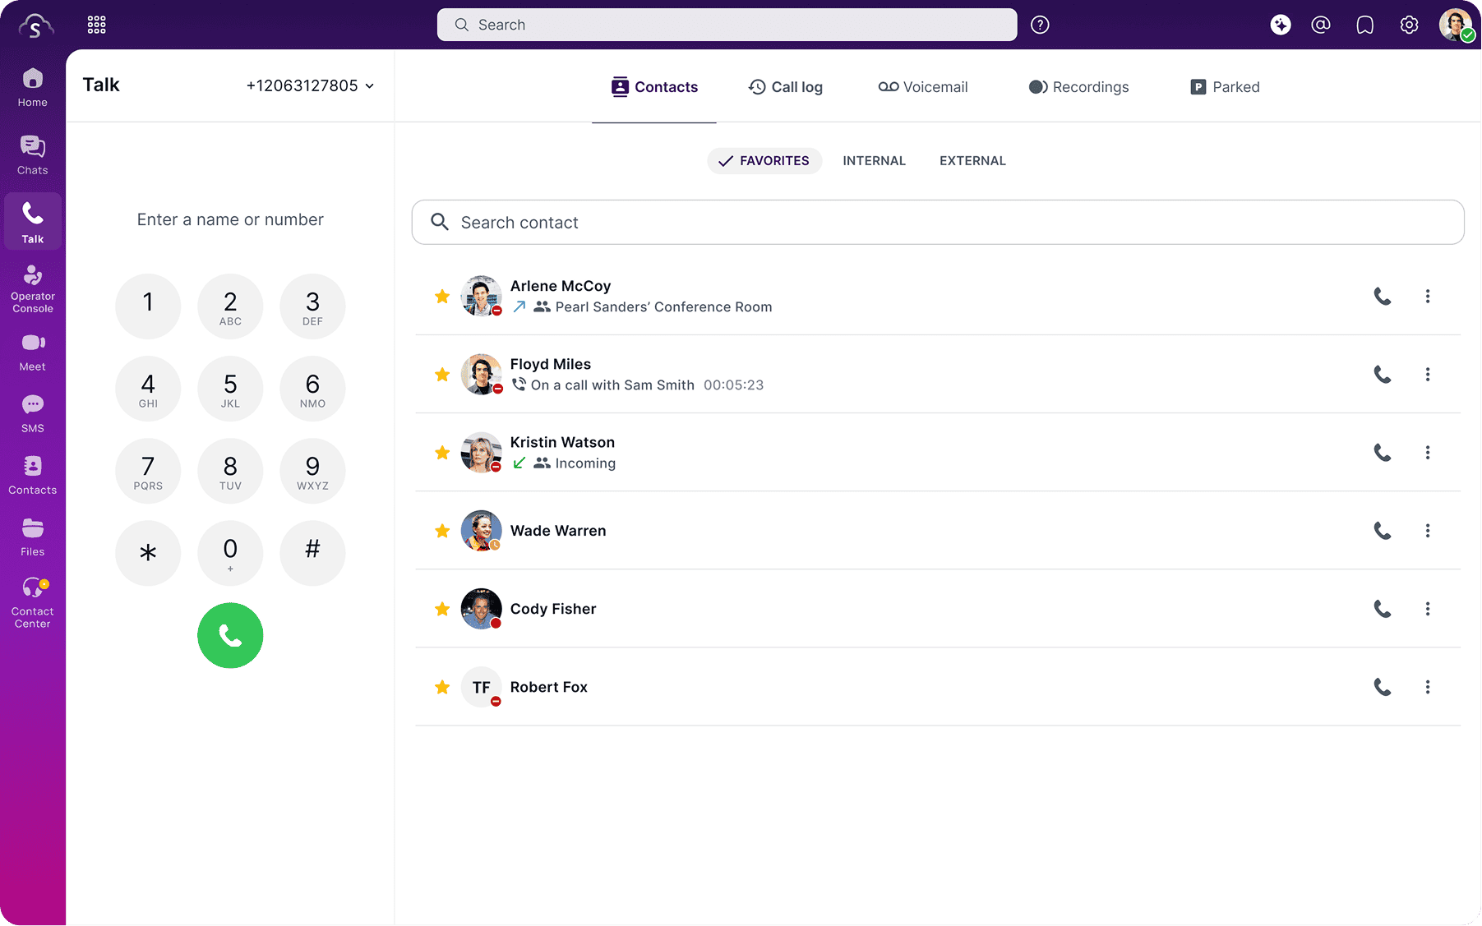This screenshot has width=1482, height=926.
Task: Click the Search contact field
Action: (x=937, y=223)
